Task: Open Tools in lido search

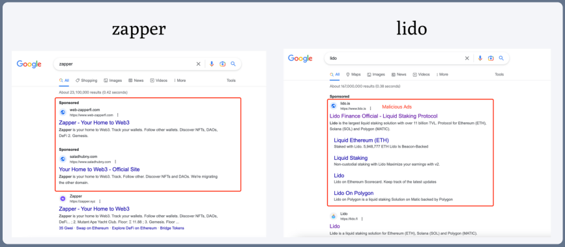Action: coord(499,74)
